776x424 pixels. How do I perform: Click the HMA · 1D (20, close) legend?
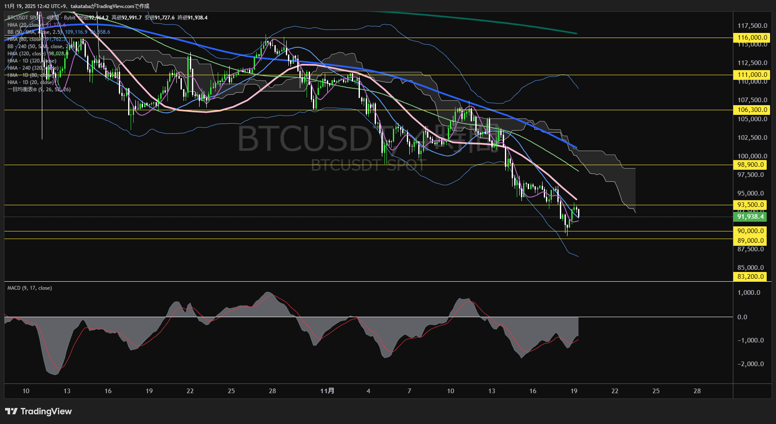[30, 82]
